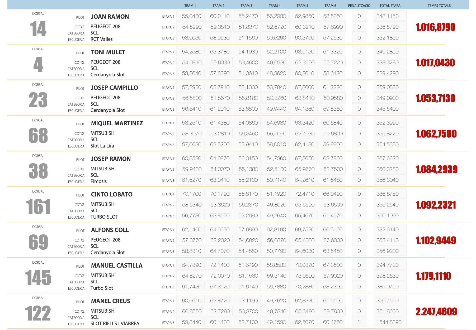476x330 pixels.
Task: Click pilot name JOSEP CAMPILLO
Action: [x=114, y=88]
